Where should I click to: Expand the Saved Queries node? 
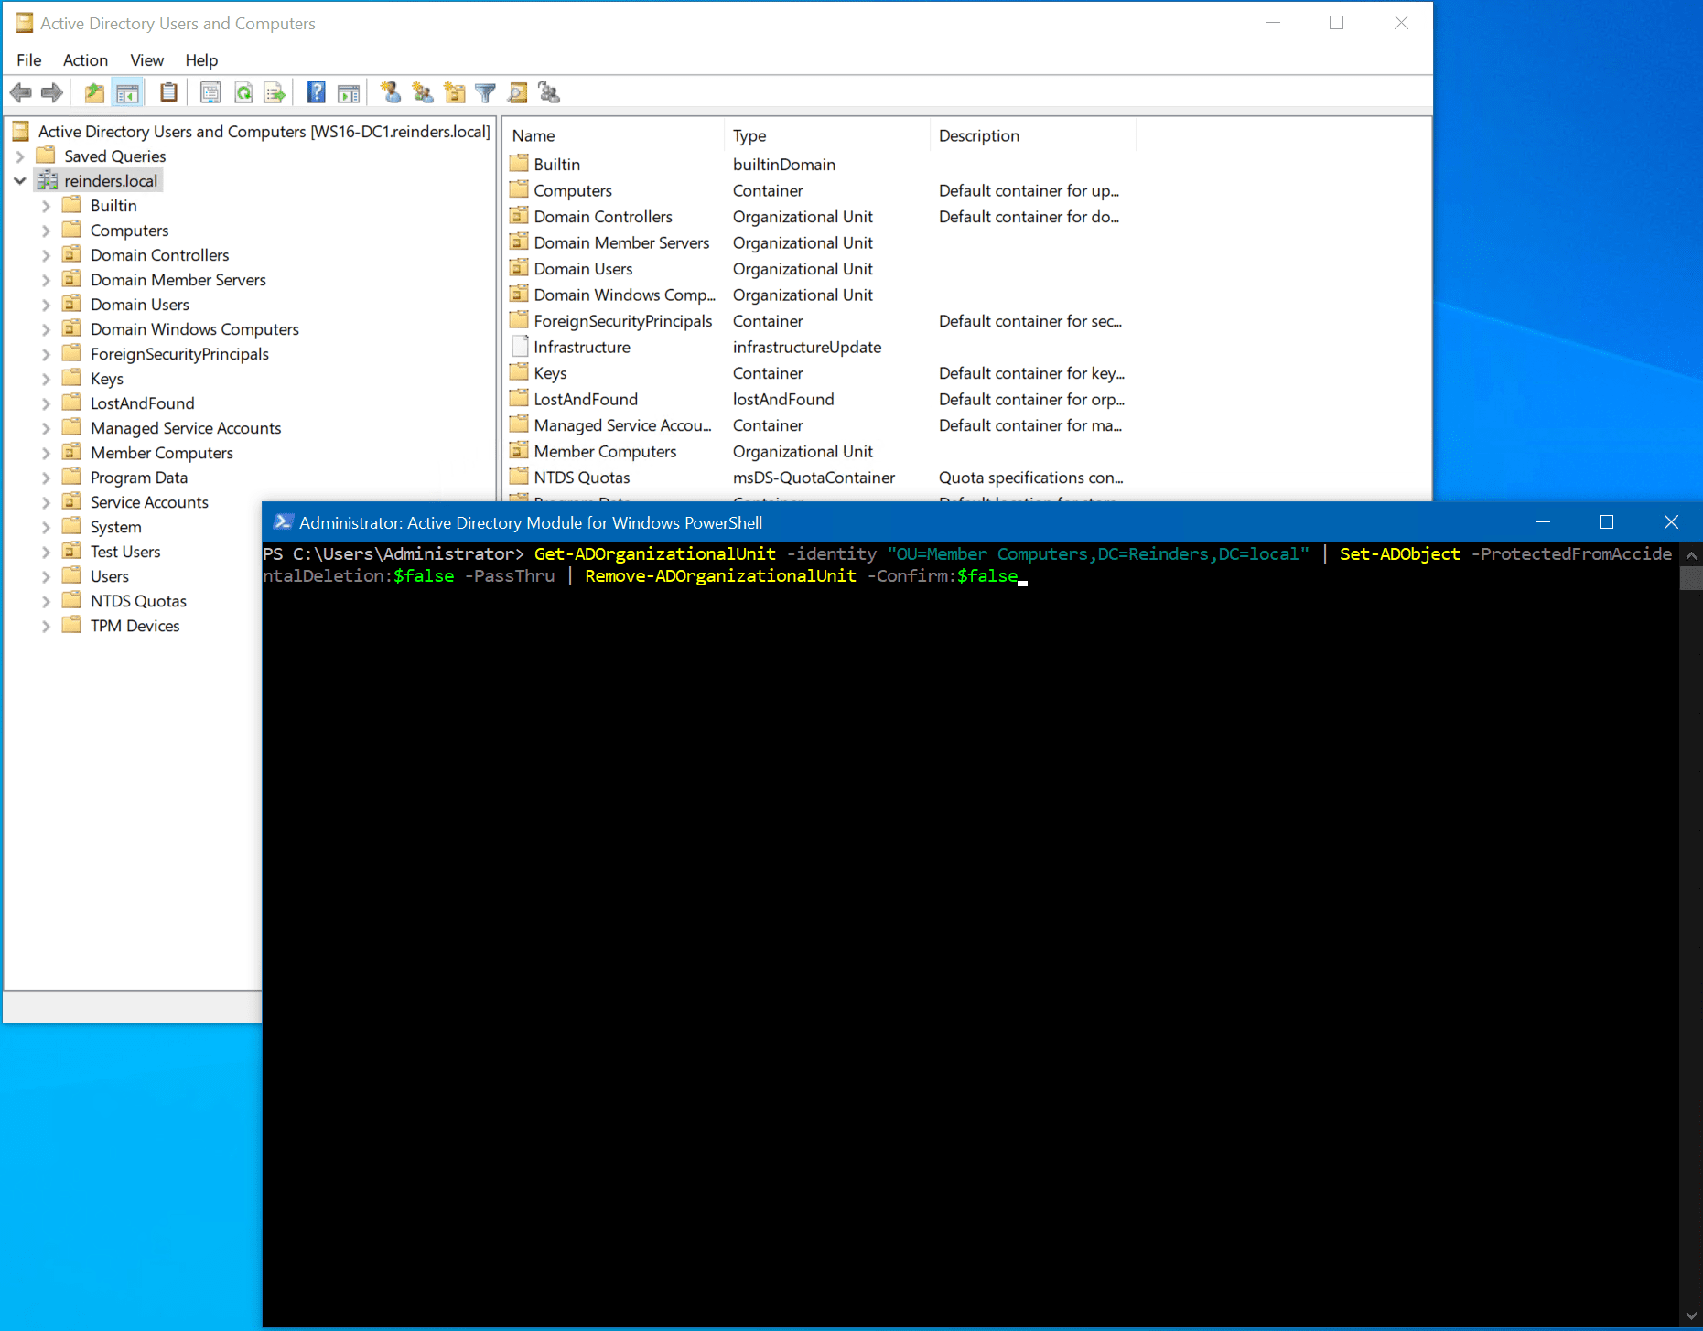coord(20,156)
